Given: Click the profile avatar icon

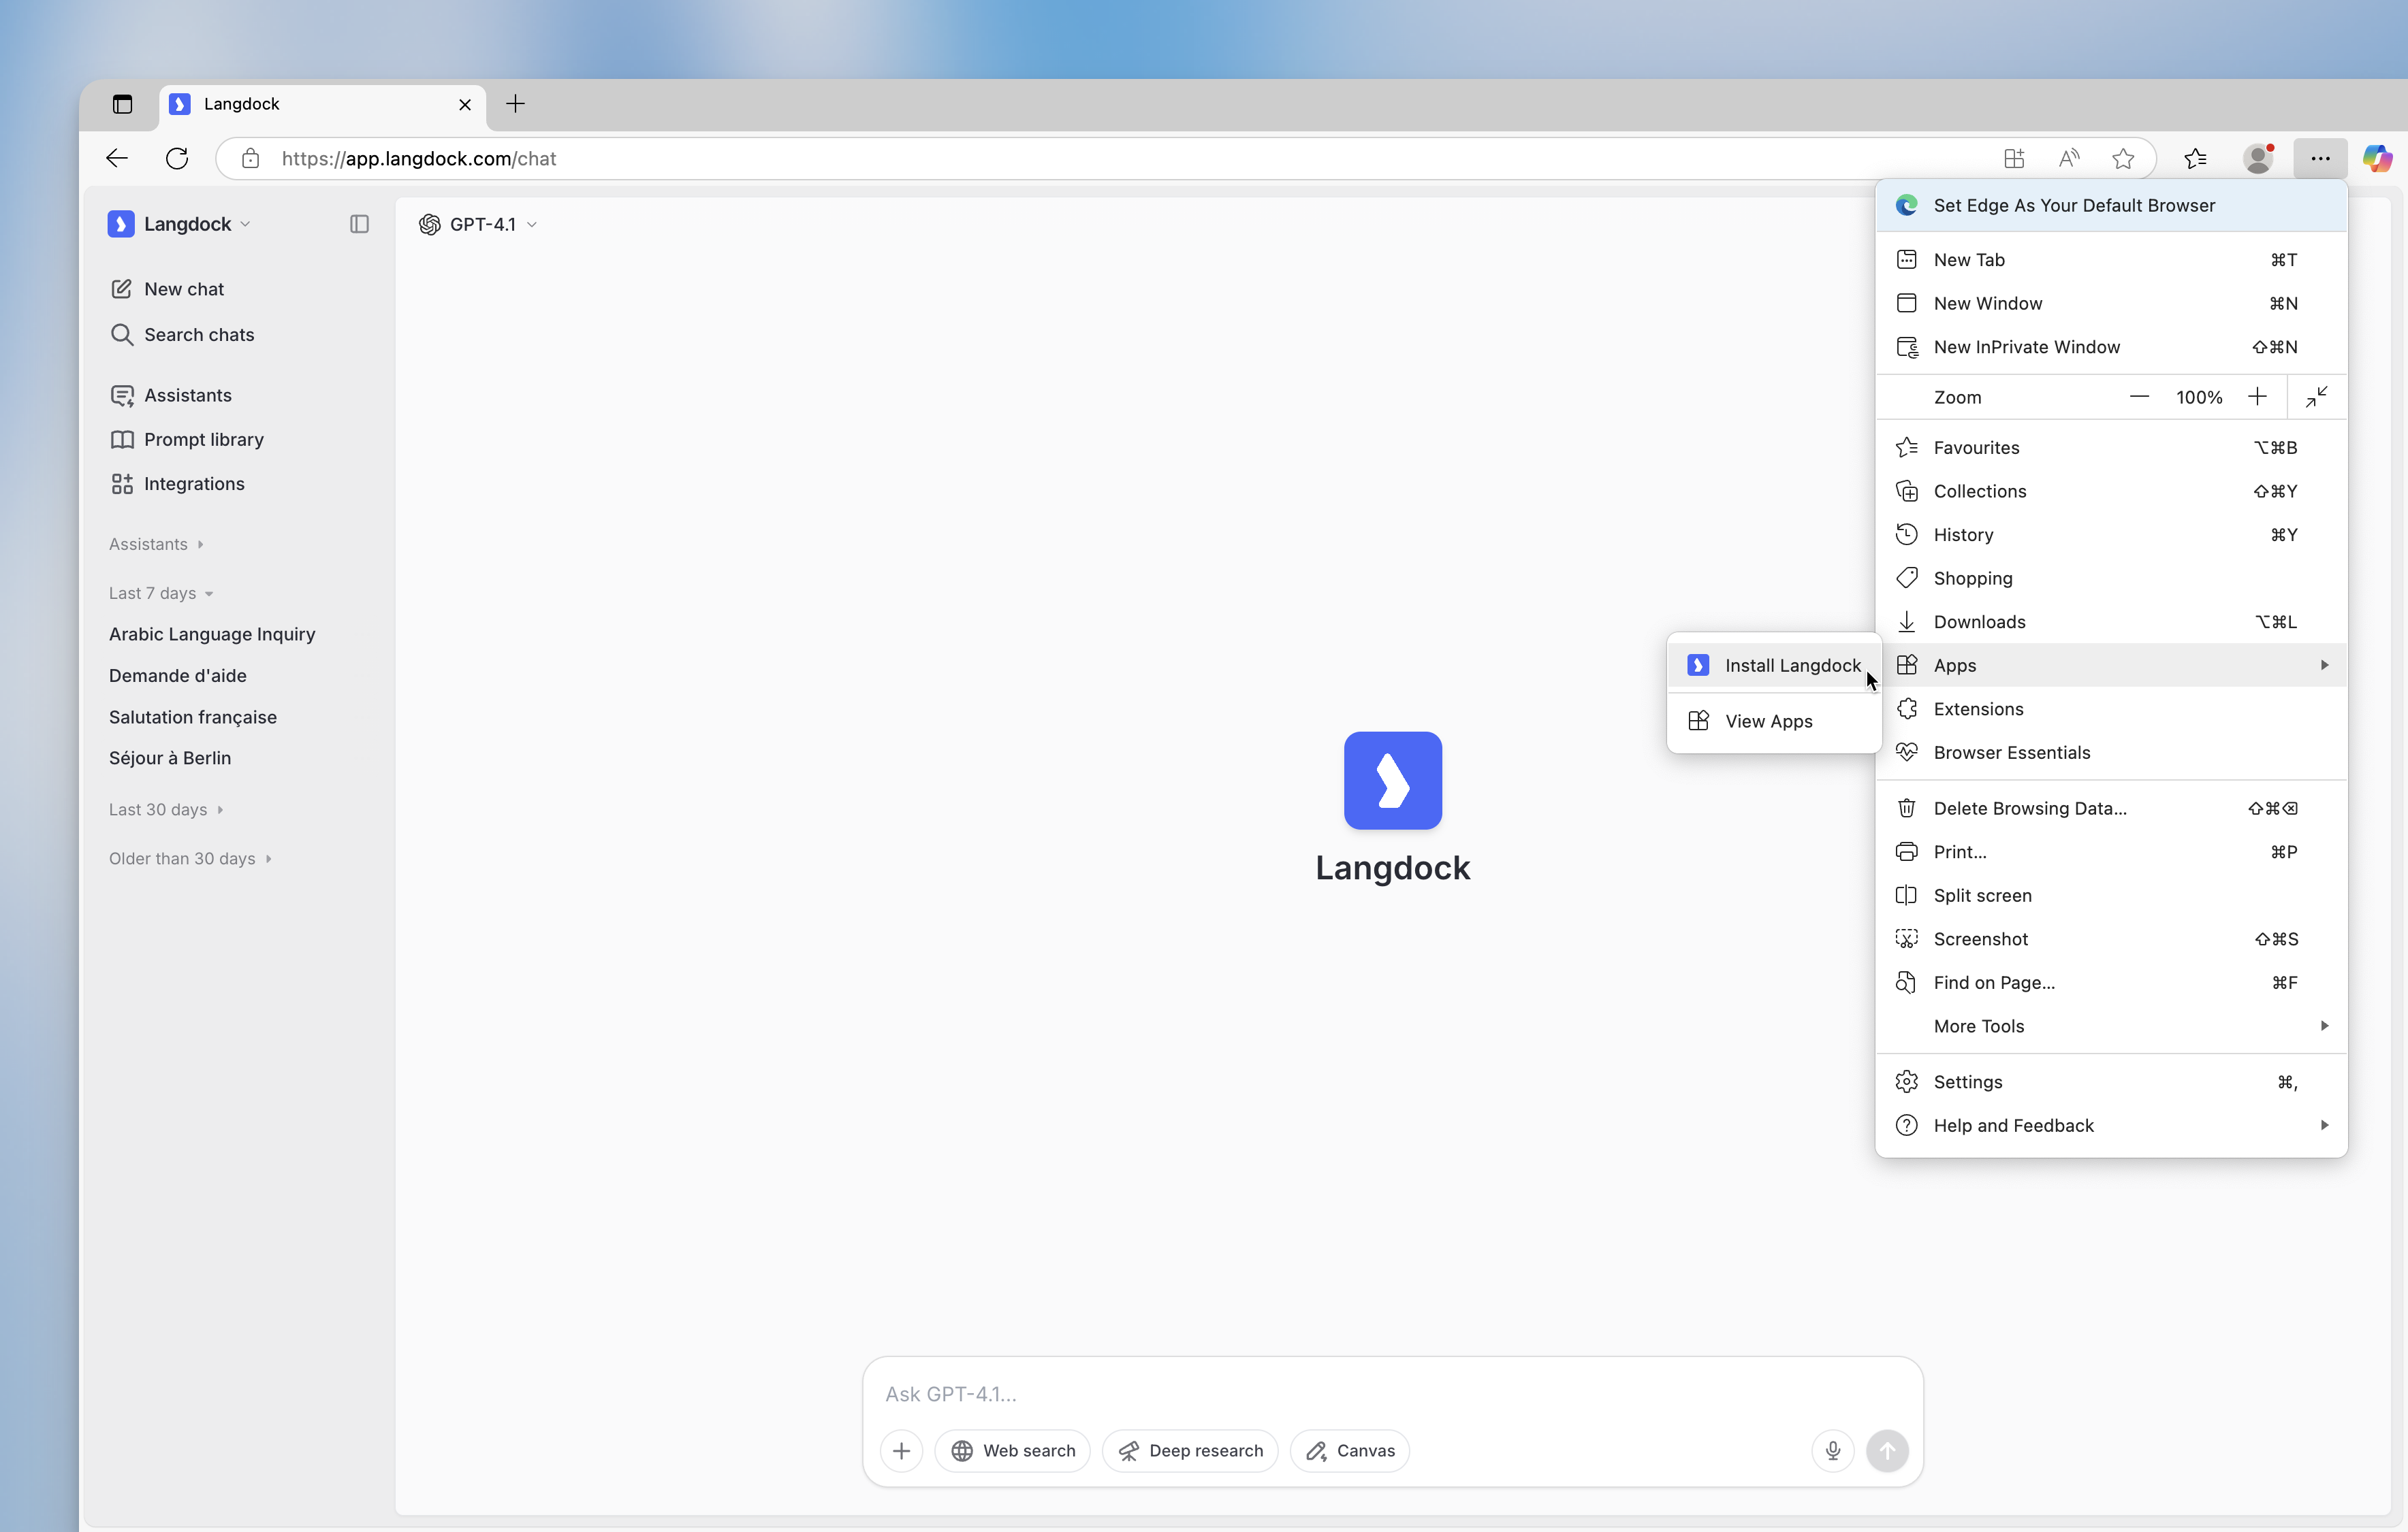Looking at the screenshot, I should [x=2257, y=158].
